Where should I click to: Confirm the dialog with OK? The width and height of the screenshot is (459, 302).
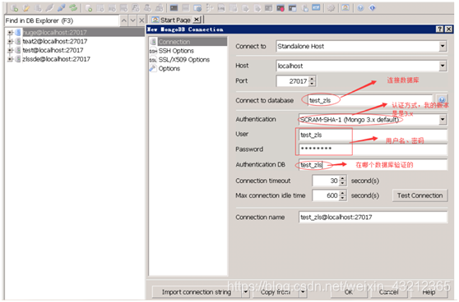point(348,292)
